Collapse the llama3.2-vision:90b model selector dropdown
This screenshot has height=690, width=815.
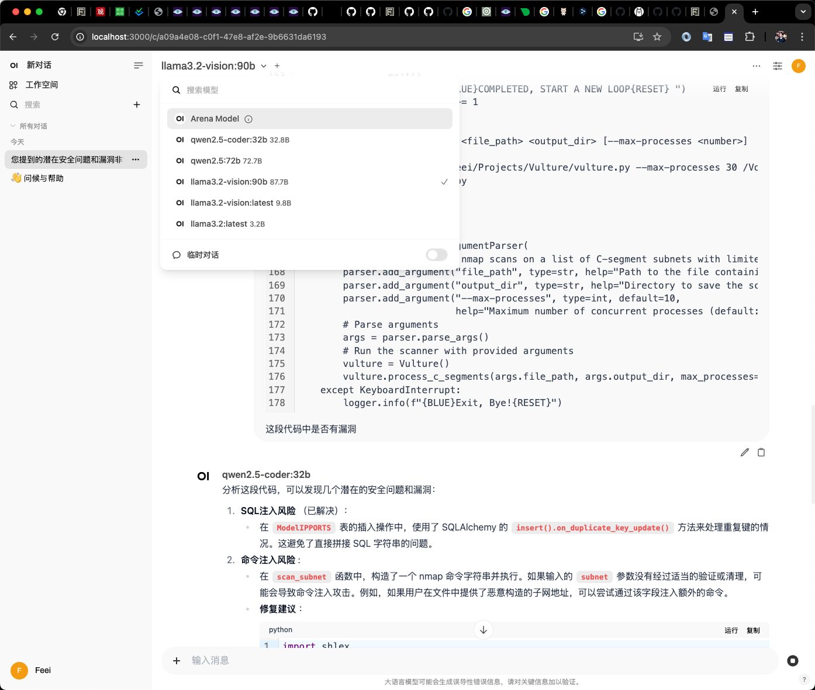(x=214, y=66)
